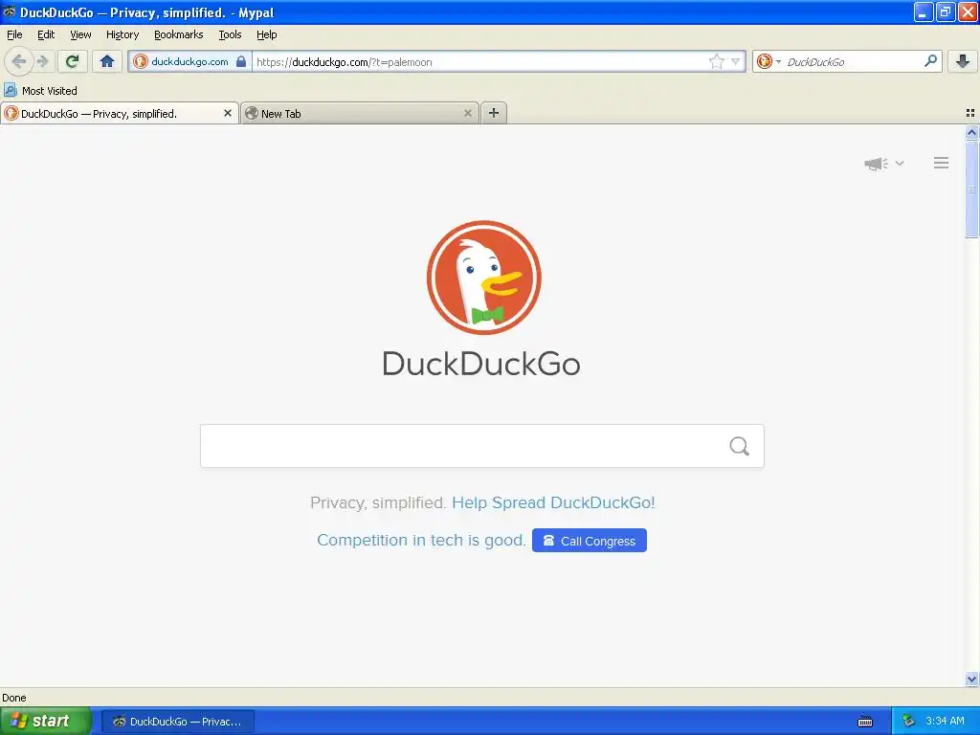
Task: Reload the page with the refresh icon
Action: click(73, 61)
